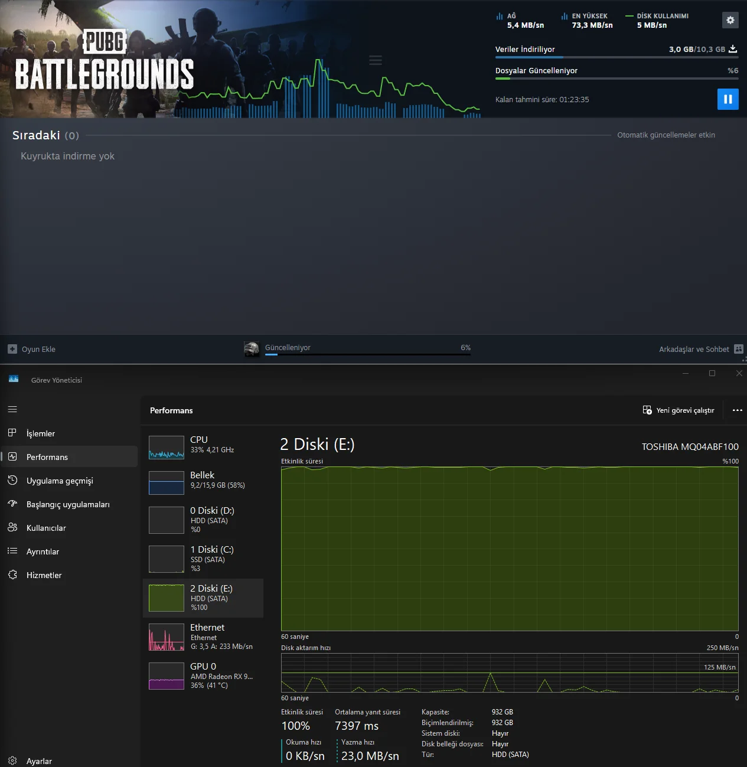Click the 7397 ms response time value
The width and height of the screenshot is (747, 767).
357,726
